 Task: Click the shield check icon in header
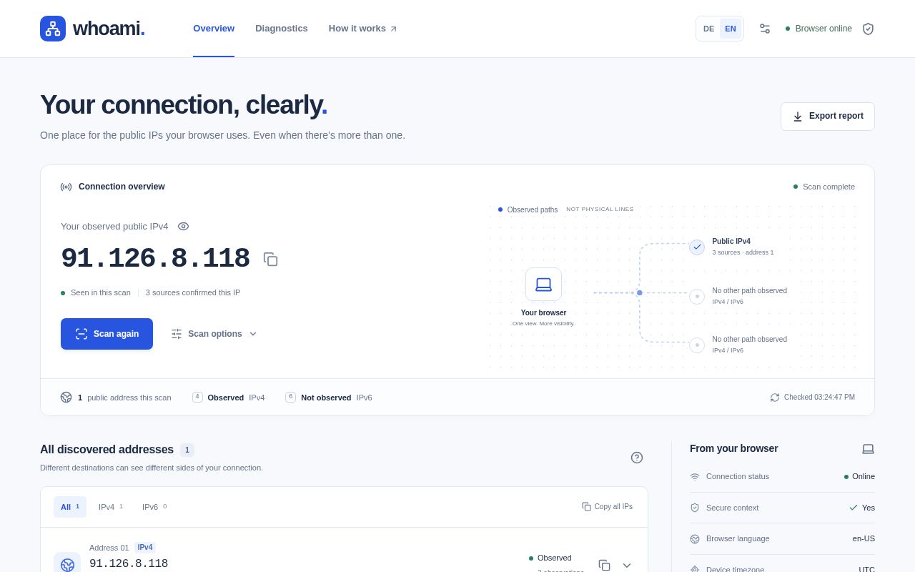point(868,29)
